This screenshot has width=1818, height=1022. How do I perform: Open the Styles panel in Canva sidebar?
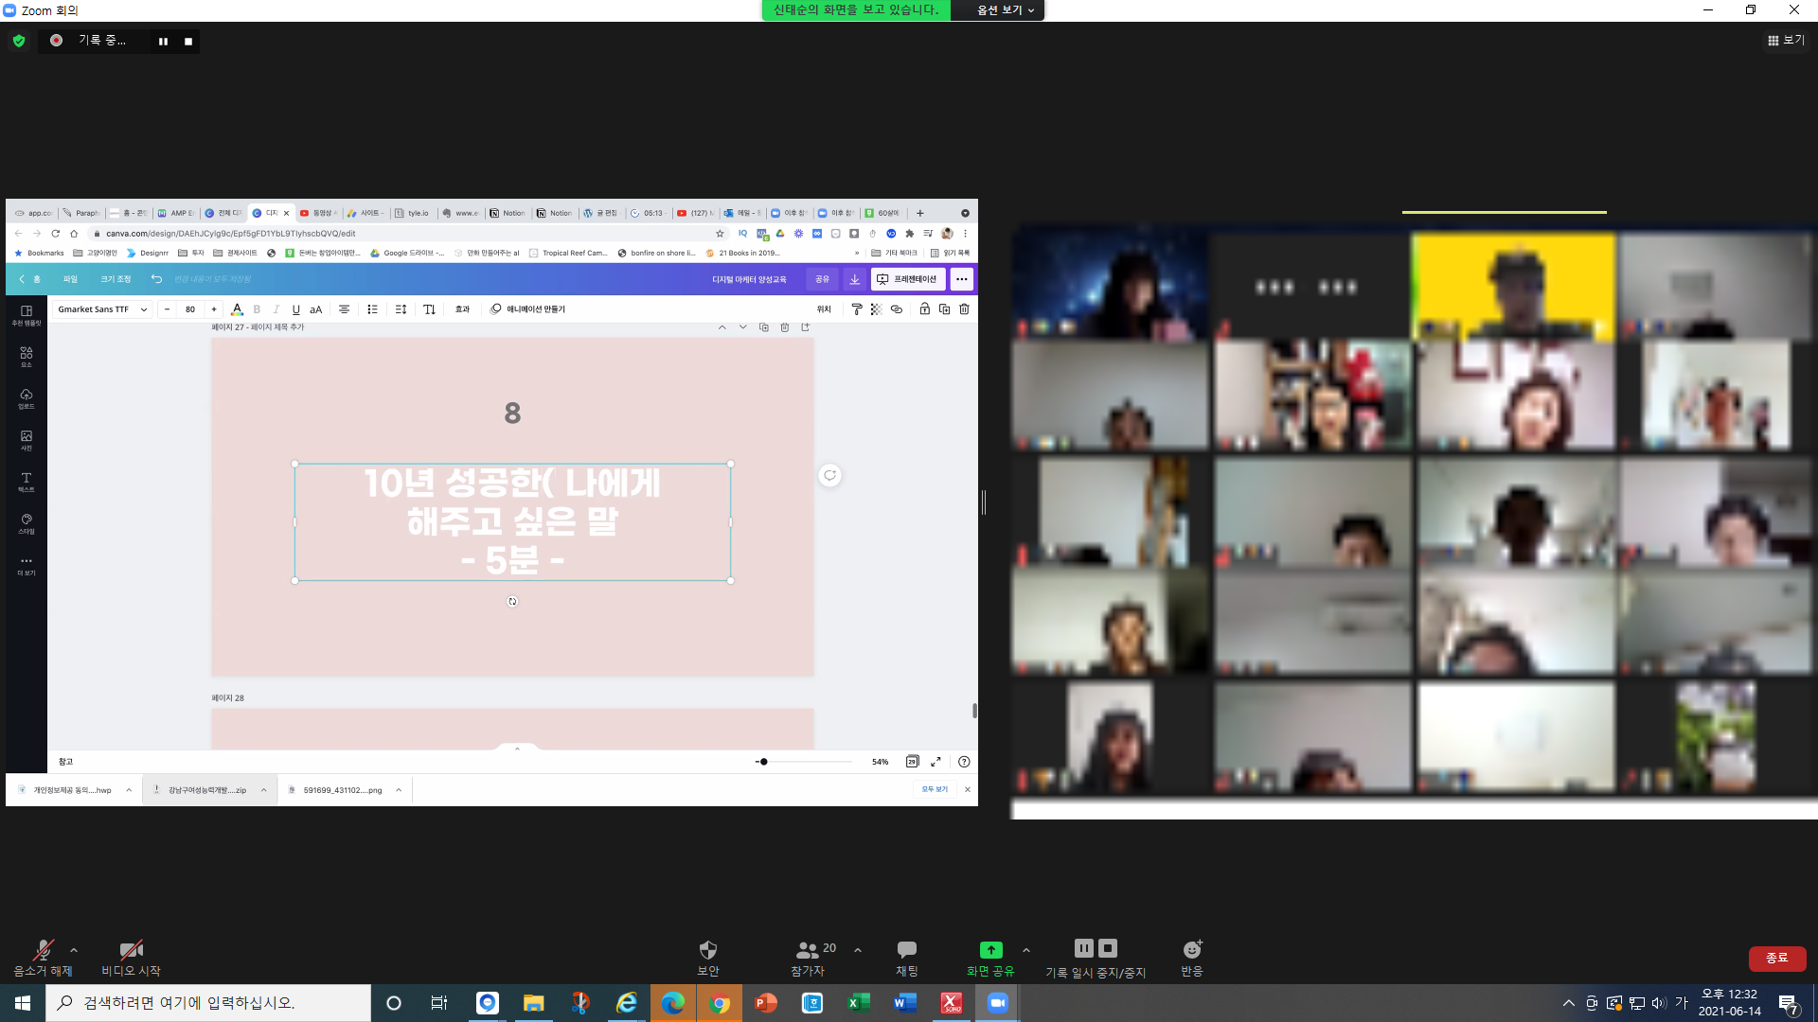(27, 523)
